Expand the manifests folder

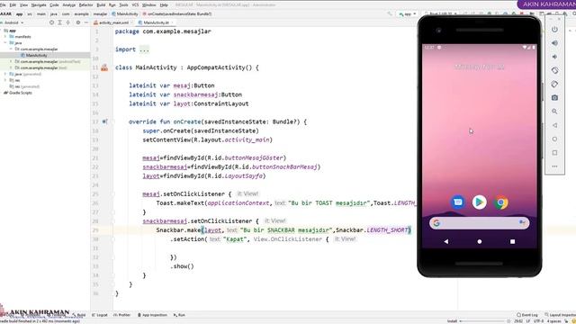click(x=5, y=37)
